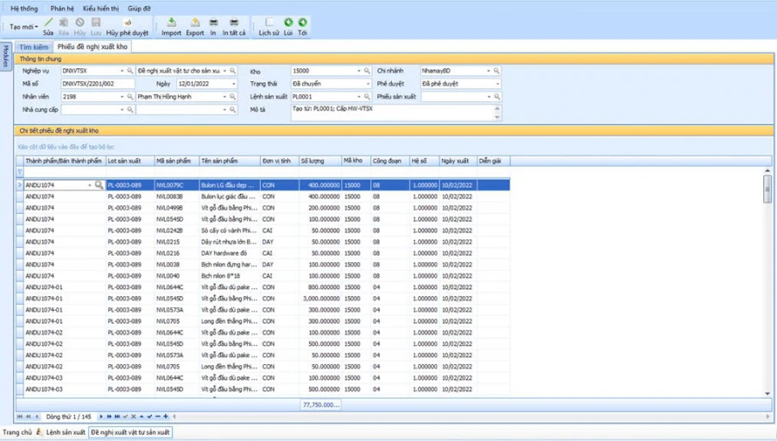Open the Trạng thái Đã chuyển dropdown
Image resolution: width=777 pixels, height=441 pixels.
tap(367, 84)
